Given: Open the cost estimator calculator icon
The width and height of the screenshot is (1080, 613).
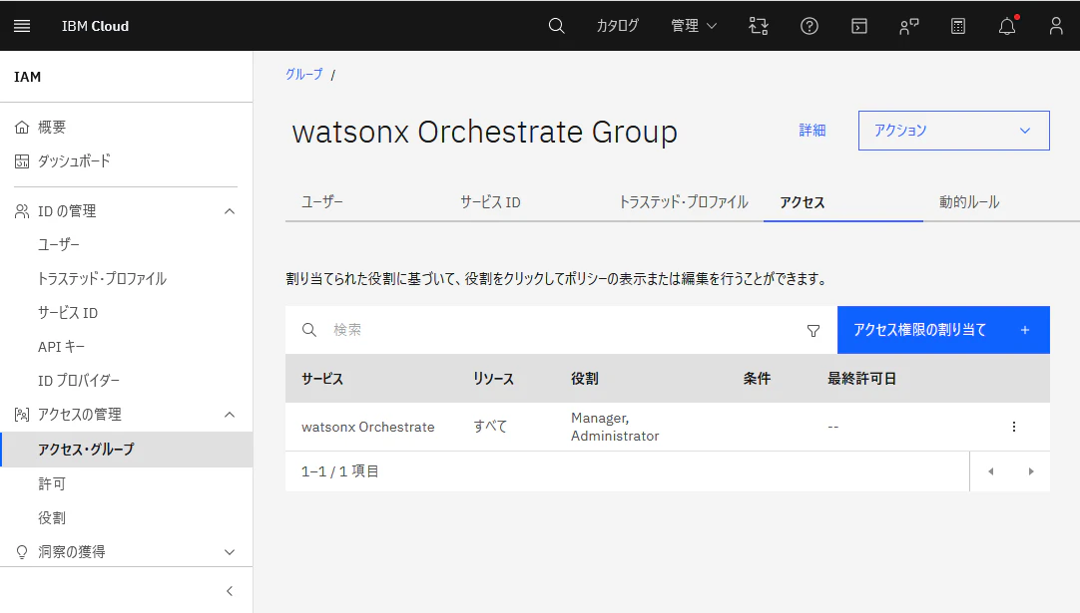Looking at the screenshot, I should (x=958, y=26).
